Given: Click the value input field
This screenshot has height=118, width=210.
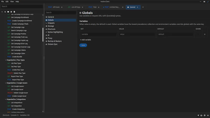Looking at the screenshot, I should click(x=137, y=34).
